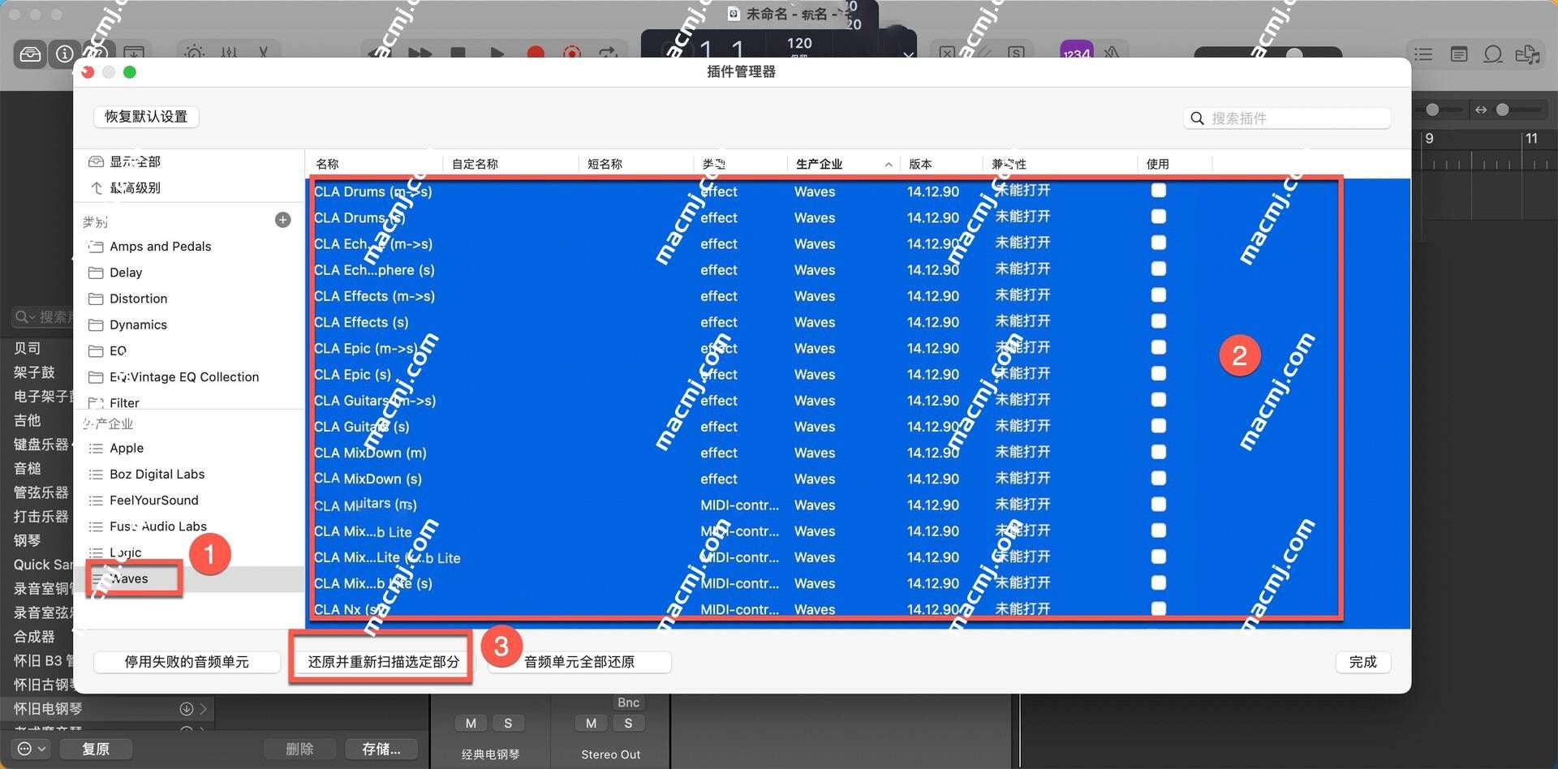Toggle the Solo S icon in control bar
Screen dimensions: 1558x769
[1016, 53]
